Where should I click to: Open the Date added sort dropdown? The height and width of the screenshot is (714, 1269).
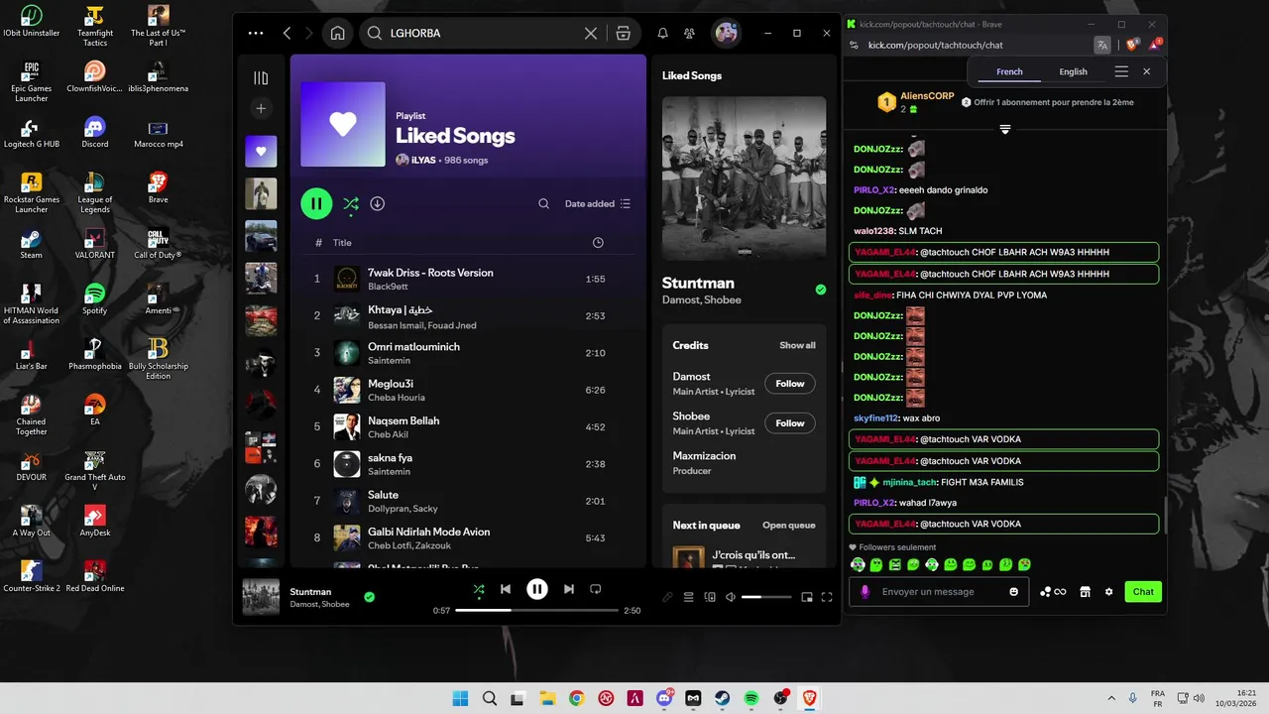coord(597,203)
